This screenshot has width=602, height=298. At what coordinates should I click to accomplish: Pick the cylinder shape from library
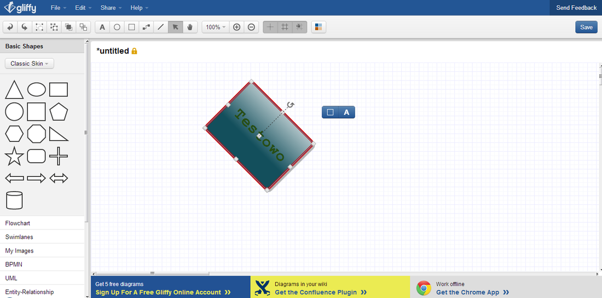[15, 200]
